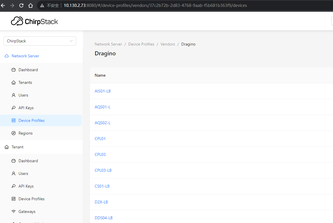Click Tenant Users person icon

(14, 174)
